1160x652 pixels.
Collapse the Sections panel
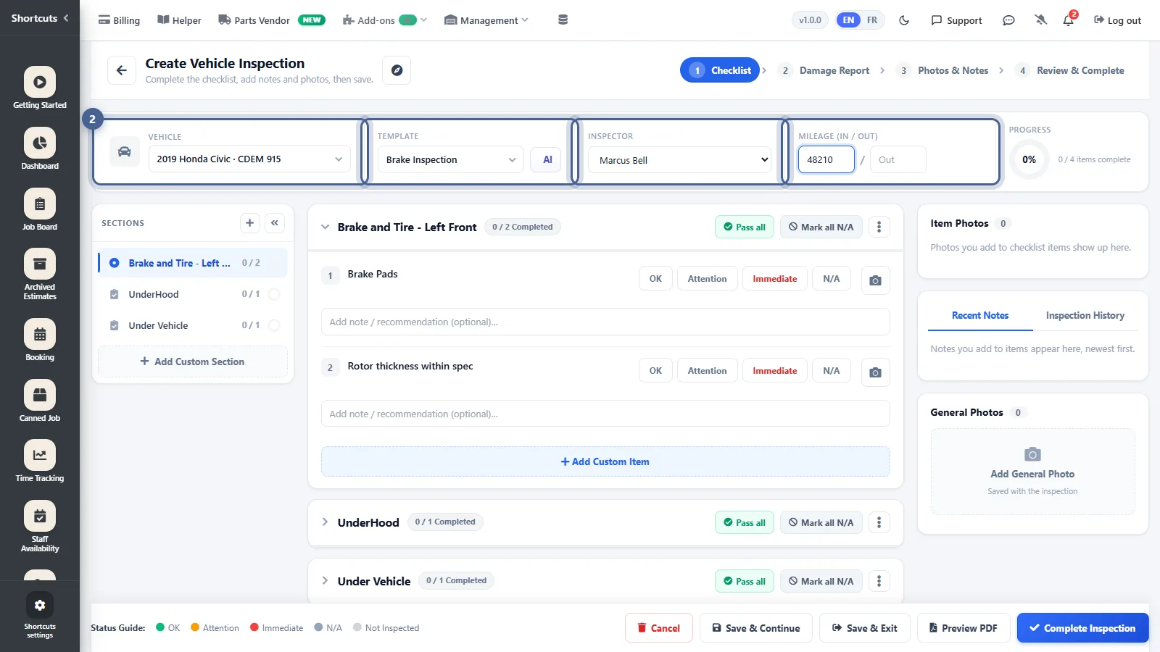click(x=275, y=223)
